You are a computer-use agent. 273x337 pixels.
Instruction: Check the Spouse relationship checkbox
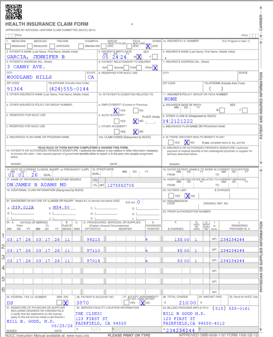pyautogui.click(x=126, y=67)
